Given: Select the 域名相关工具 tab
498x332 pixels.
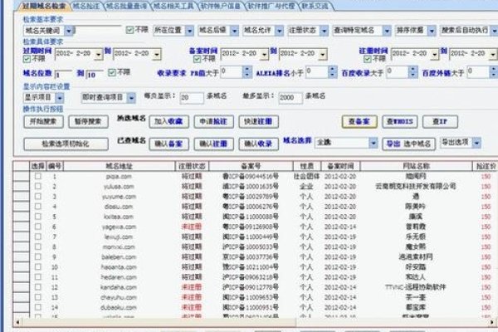Looking at the screenshot, I should pyautogui.click(x=173, y=6).
